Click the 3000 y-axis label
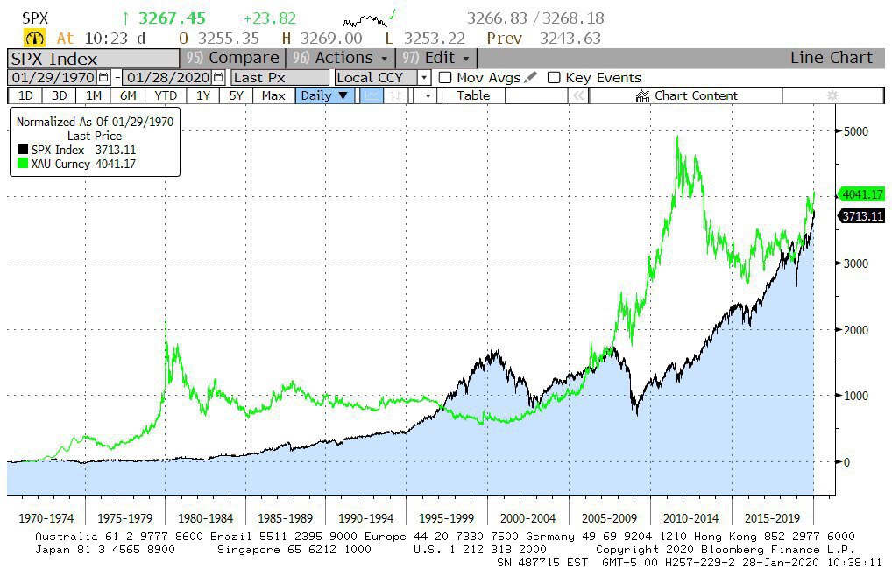This screenshot has height=583, width=892. (855, 263)
